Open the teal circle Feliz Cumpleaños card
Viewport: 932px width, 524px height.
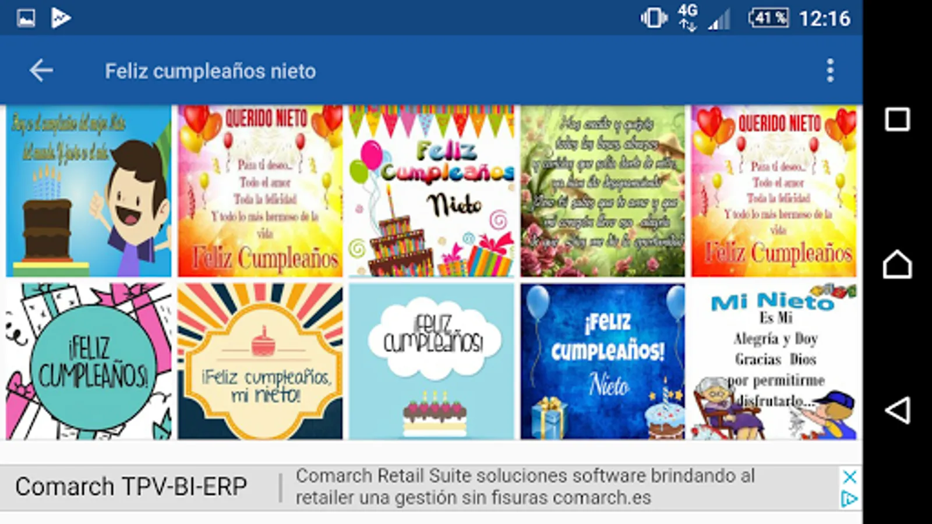tap(89, 361)
